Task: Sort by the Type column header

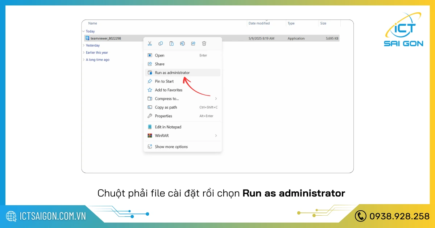Action: [x=291, y=24]
